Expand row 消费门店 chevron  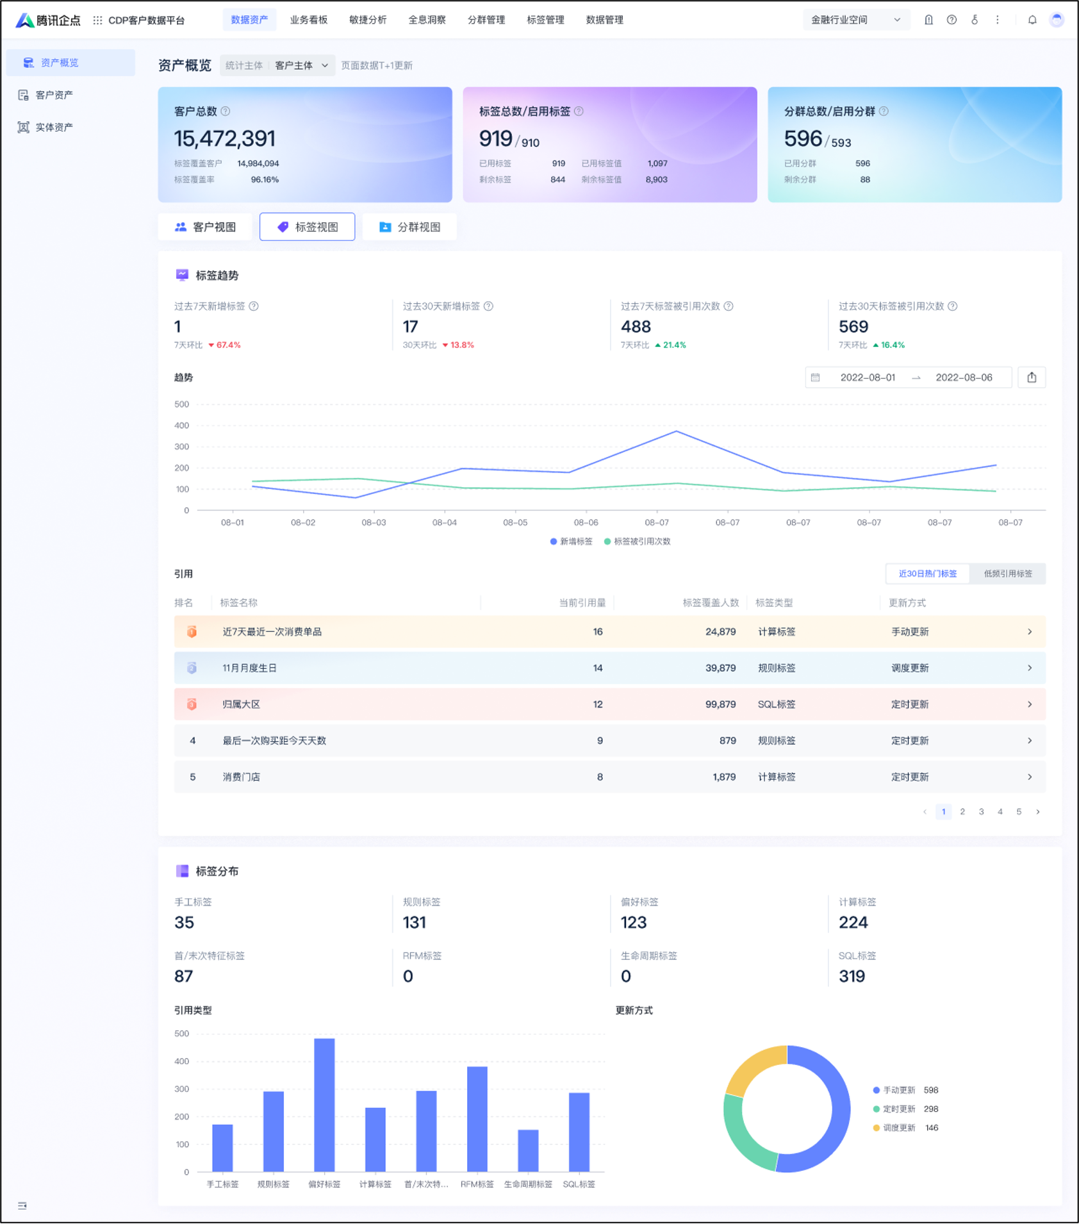(1030, 777)
